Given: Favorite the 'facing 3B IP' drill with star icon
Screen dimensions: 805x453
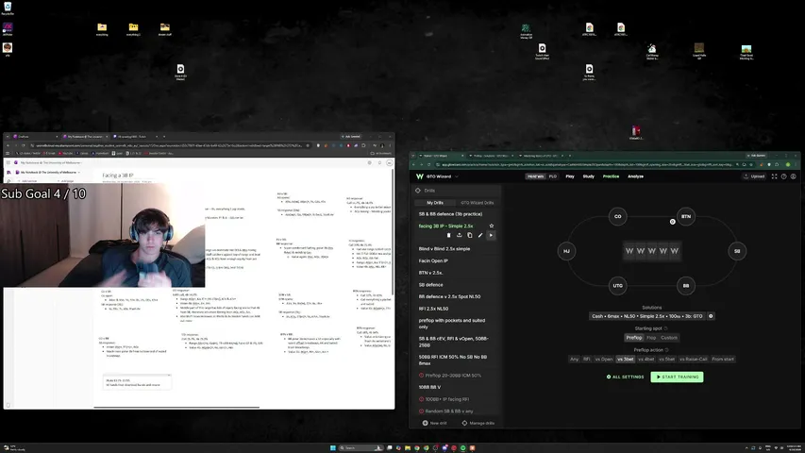Looking at the screenshot, I should [x=492, y=226].
